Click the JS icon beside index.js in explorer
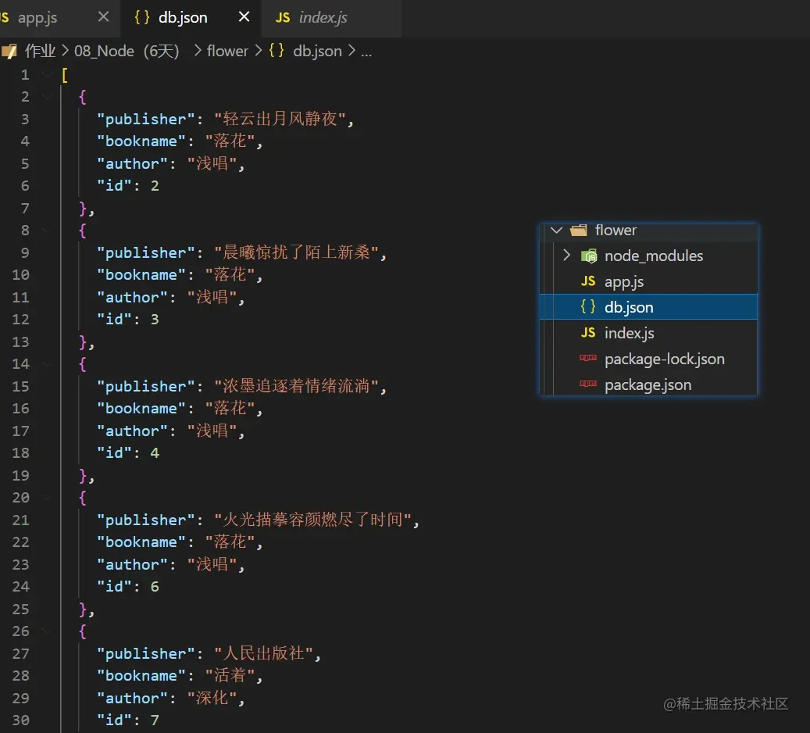The width and height of the screenshot is (810, 733). [x=588, y=332]
